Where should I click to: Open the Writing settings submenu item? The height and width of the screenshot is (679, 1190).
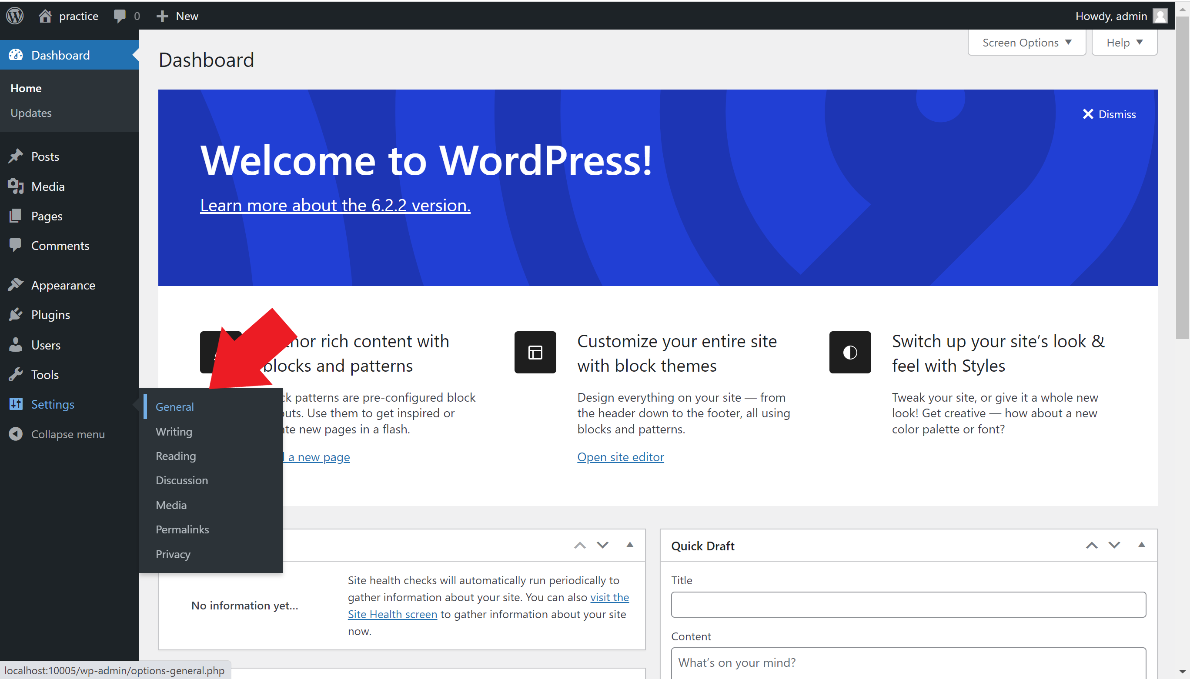(174, 431)
